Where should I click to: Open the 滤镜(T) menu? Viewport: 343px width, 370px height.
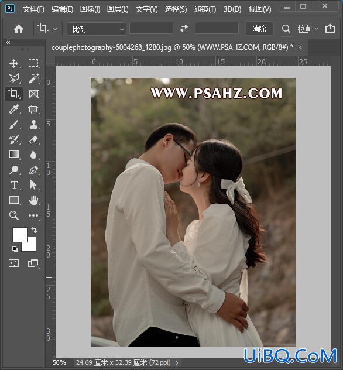tap(205, 9)
